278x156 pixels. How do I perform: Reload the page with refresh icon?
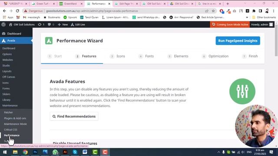[x=17, y=11]
